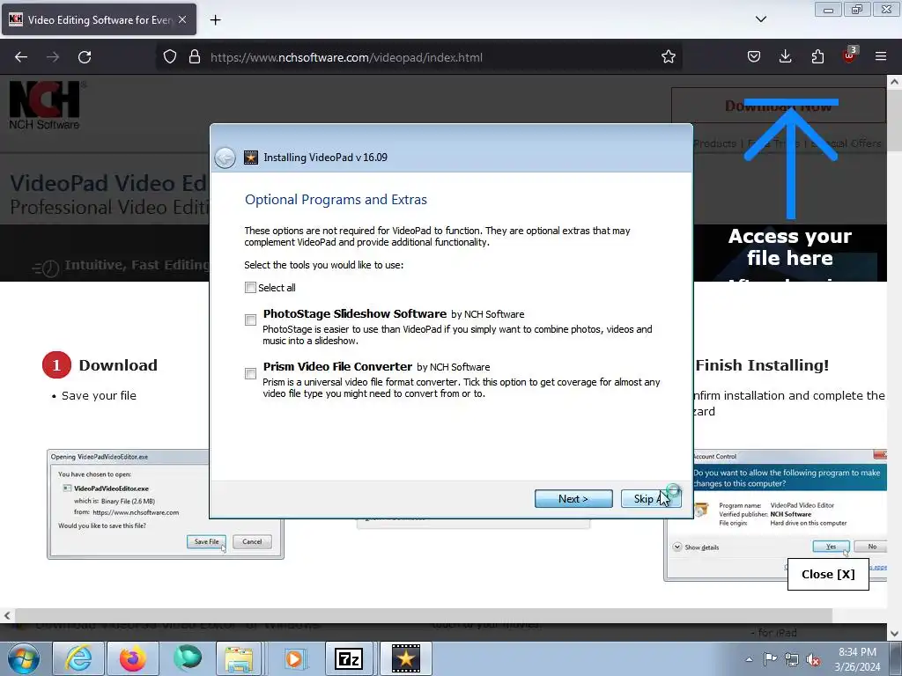Click the VideoPad star icon in installer title
This screenshot has width=902, height=676.
(251, 158)
